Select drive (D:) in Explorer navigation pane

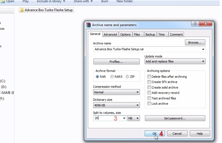click(3, 87)
